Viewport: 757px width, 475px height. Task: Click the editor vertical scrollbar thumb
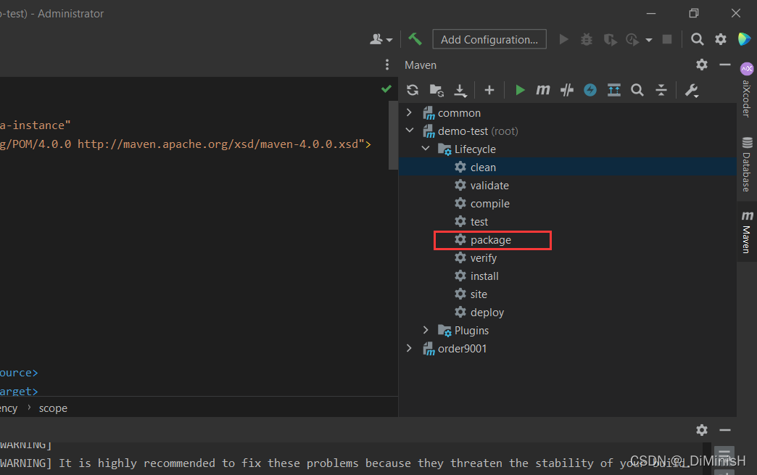tap(393, 135)
